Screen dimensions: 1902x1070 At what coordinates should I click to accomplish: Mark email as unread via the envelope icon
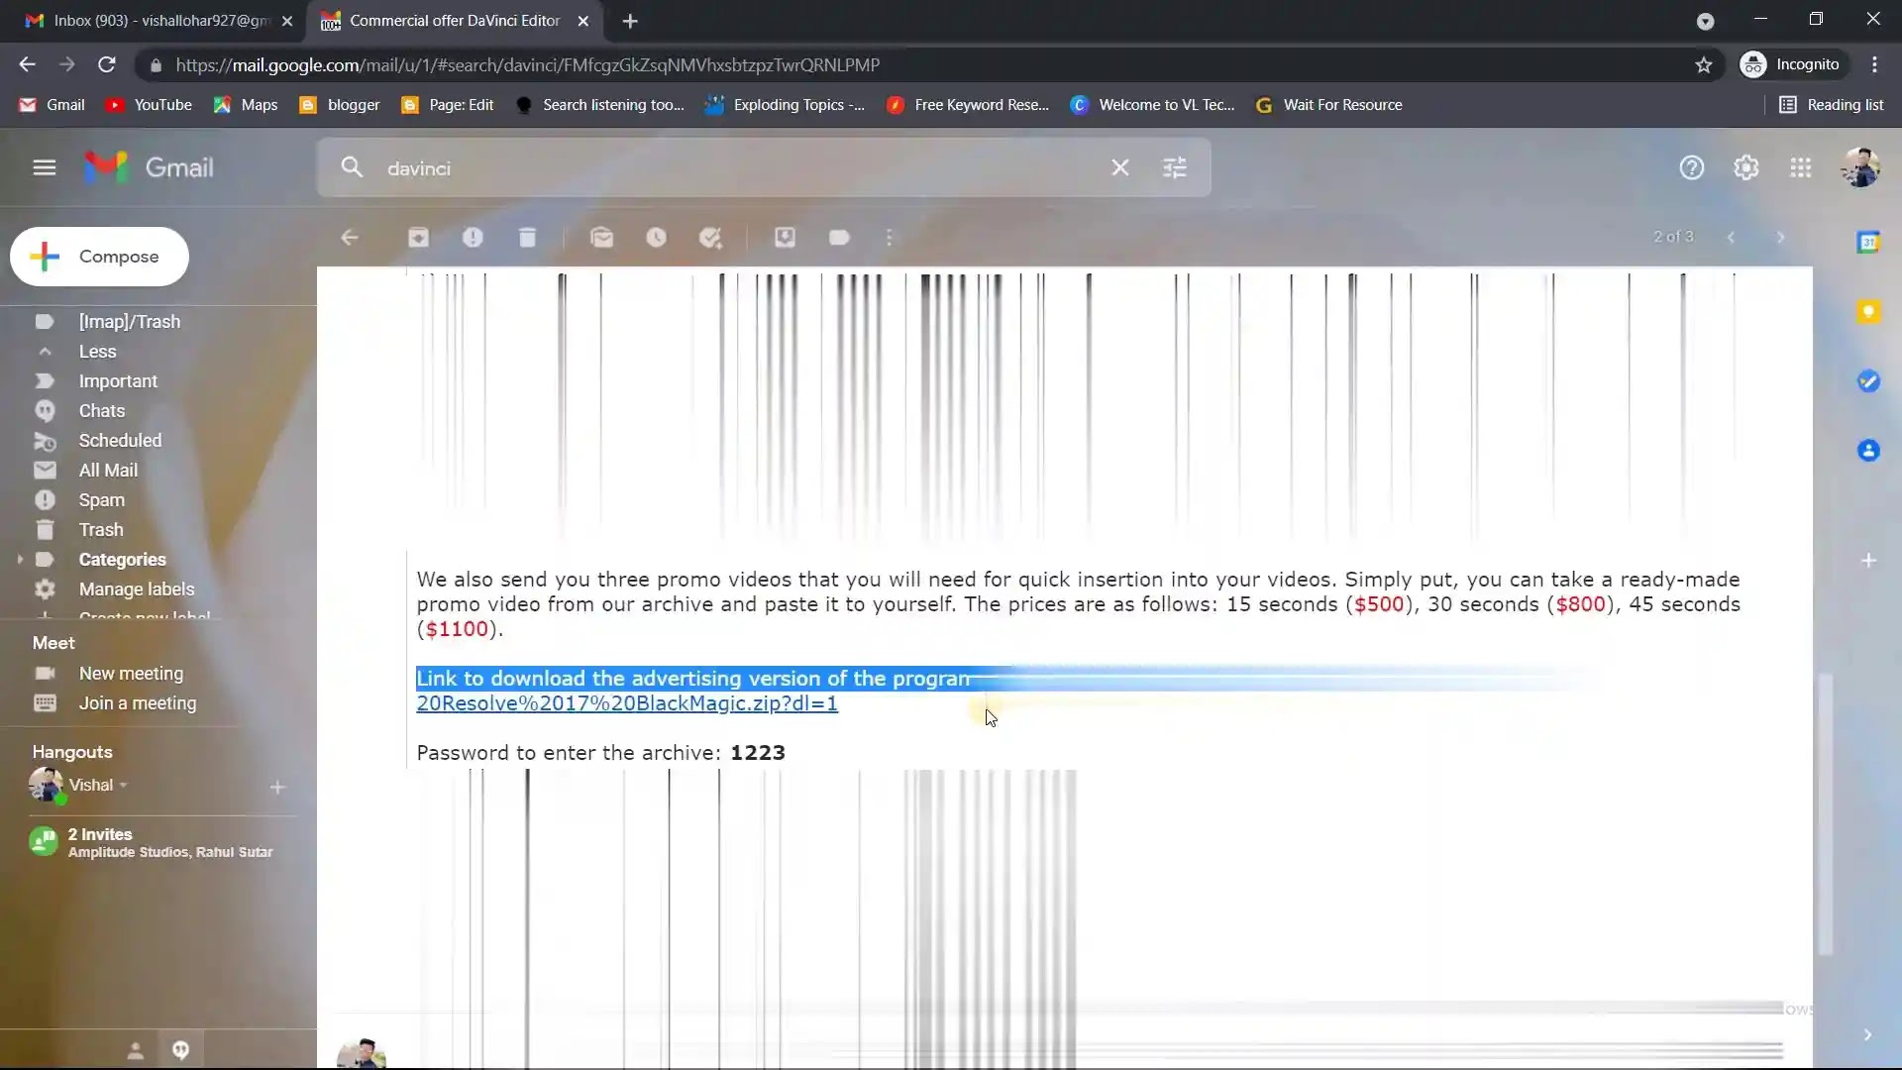(x=601, y=238)
